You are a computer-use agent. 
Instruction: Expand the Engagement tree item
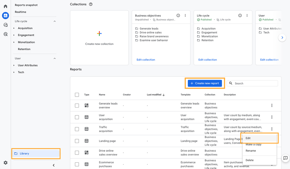click(14, 35)
